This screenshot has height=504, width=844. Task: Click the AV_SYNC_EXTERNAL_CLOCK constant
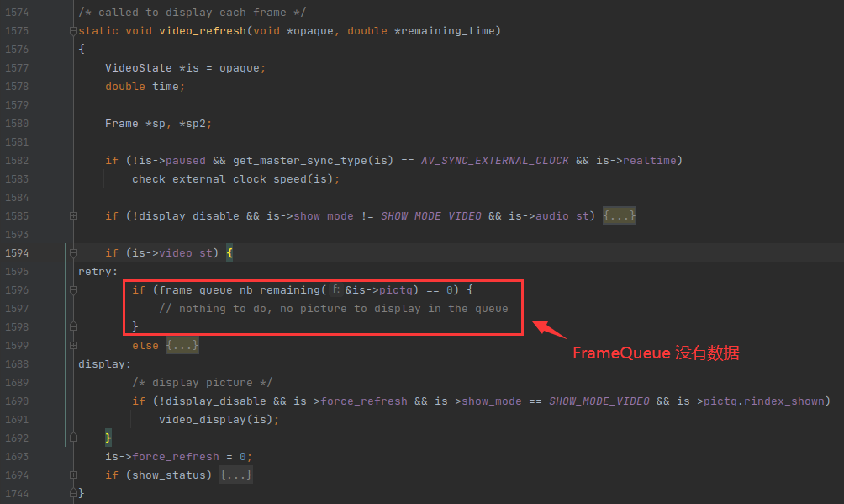(494, 161)
